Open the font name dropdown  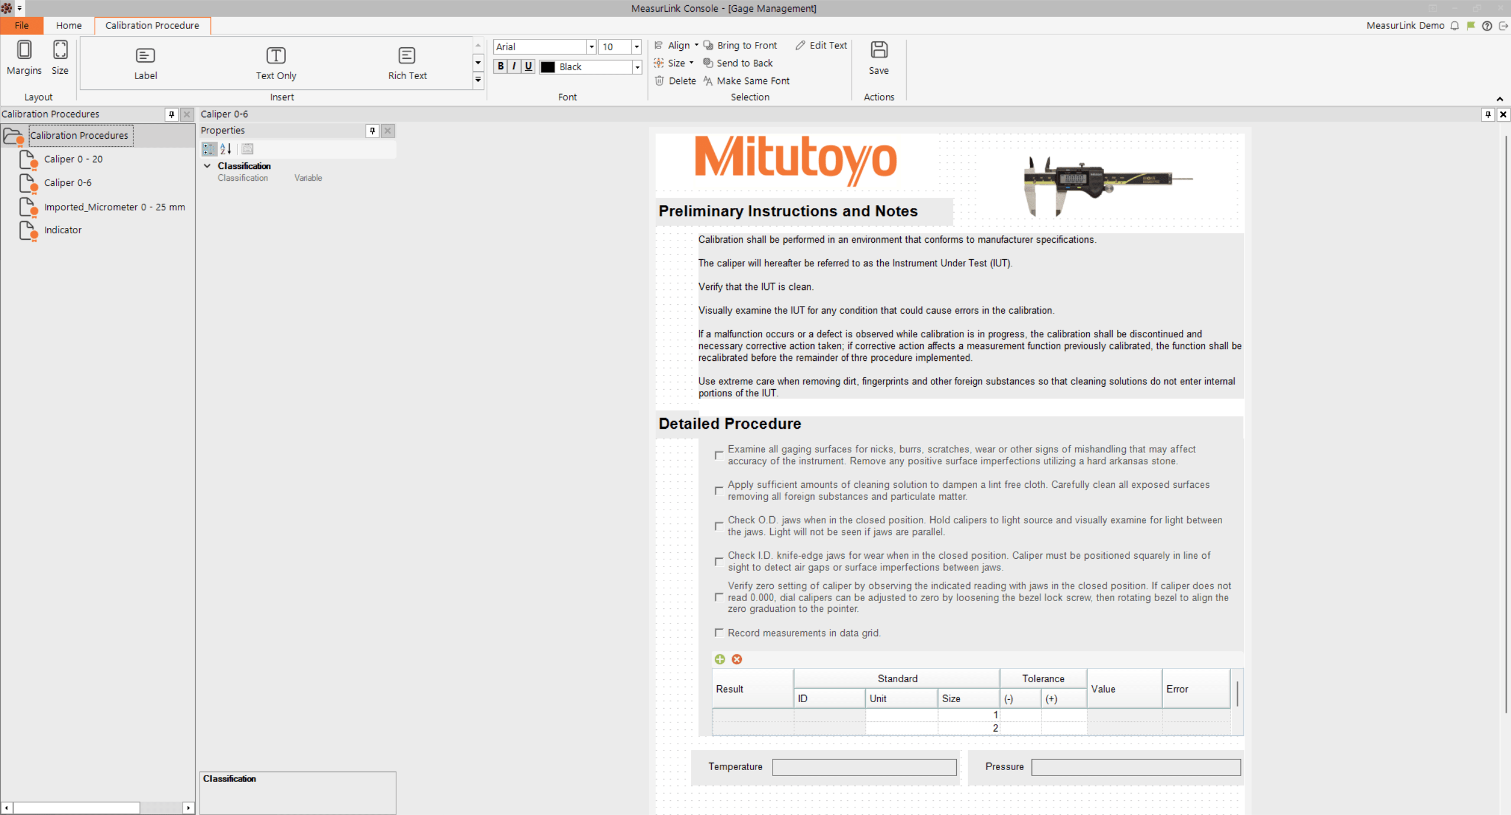pyautogui.click(x=591, y=47)
